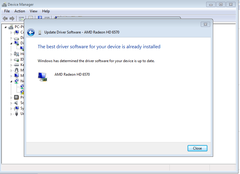Select the System devices category icon
This screenshot has height=174, width=240.
click(17, 108)
